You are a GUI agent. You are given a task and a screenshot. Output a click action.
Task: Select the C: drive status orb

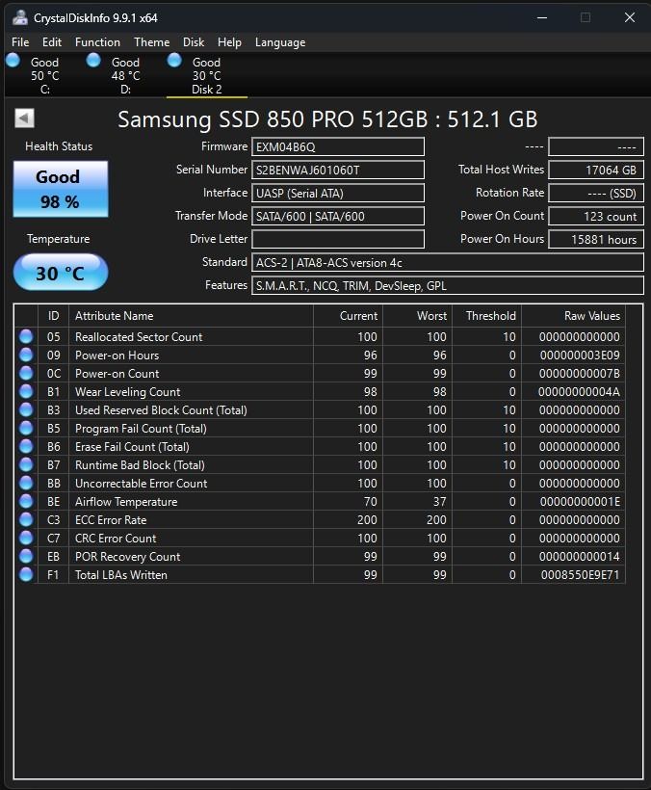click(x=13, y=61)
